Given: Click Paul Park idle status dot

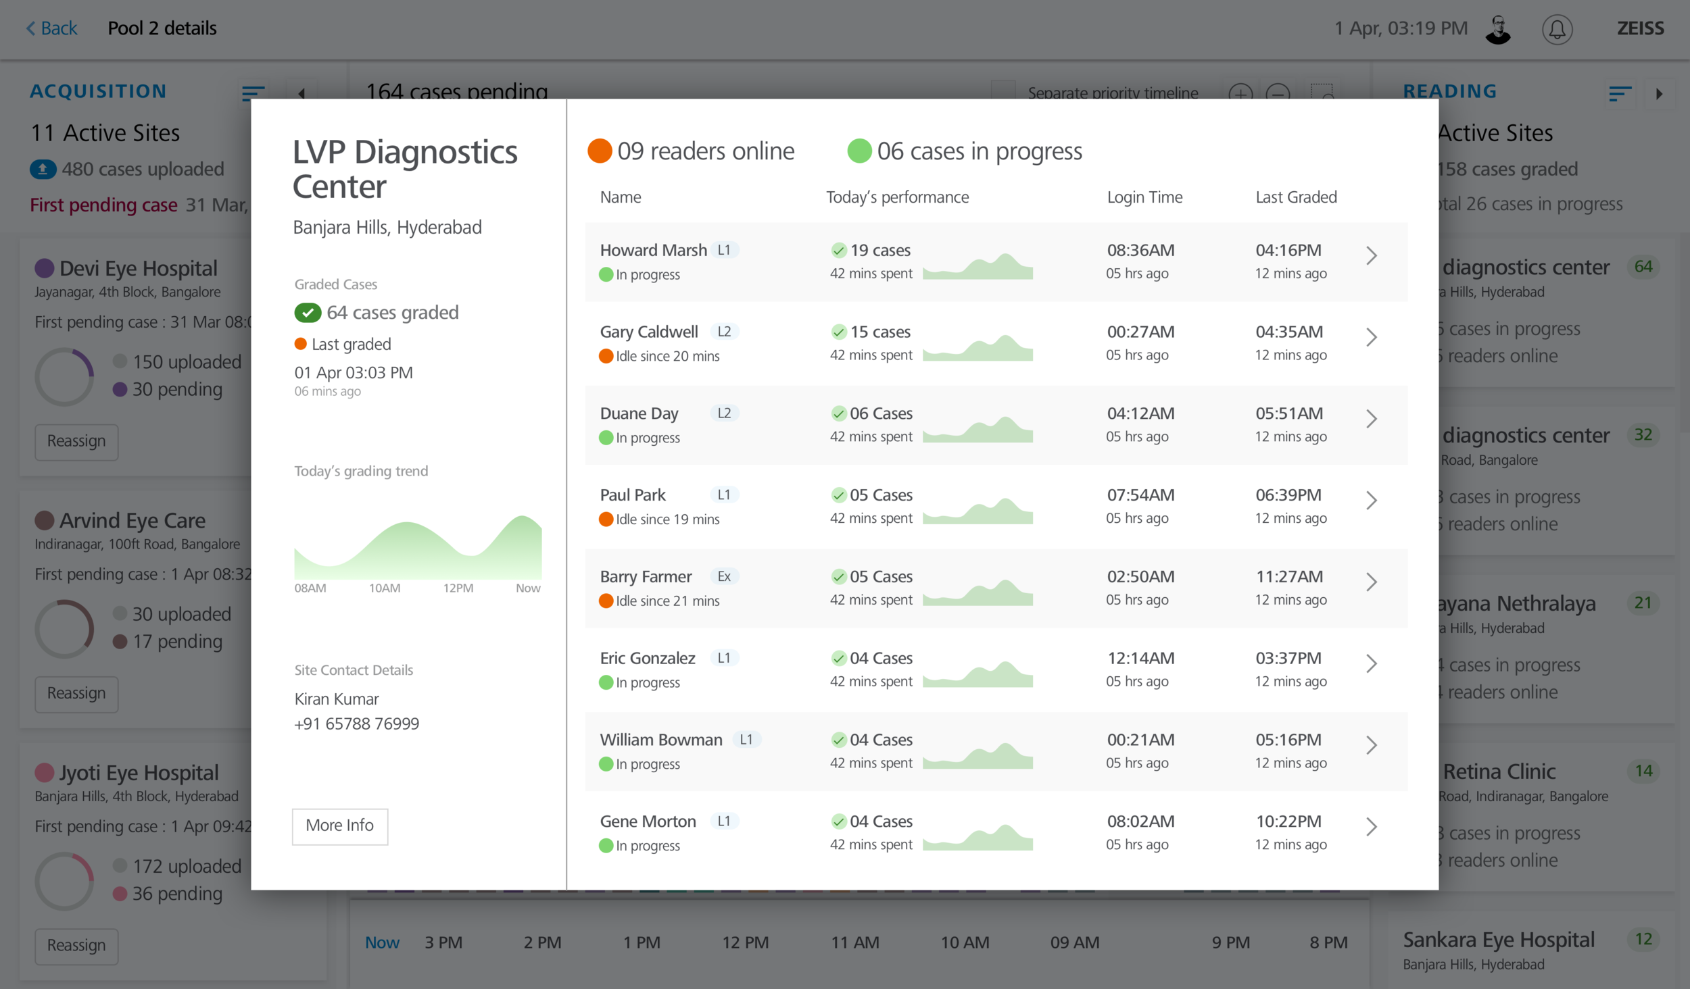Looking at the screenshot, I should pyautogui.click(x=606, y=519).
